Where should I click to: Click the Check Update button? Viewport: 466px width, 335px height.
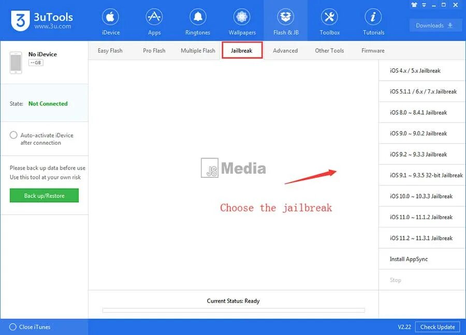438,327
